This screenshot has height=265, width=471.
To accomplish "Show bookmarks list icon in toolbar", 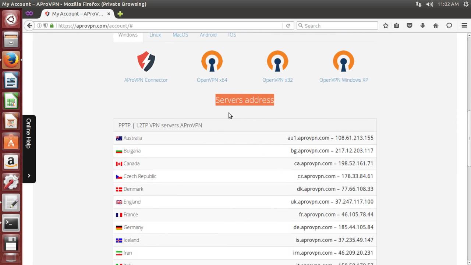I will point(397,26).
